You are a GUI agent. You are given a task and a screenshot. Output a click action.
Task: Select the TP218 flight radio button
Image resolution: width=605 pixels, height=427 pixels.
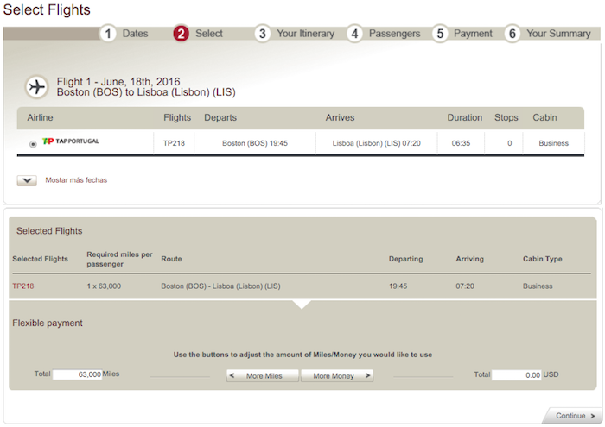coord(33,144)
